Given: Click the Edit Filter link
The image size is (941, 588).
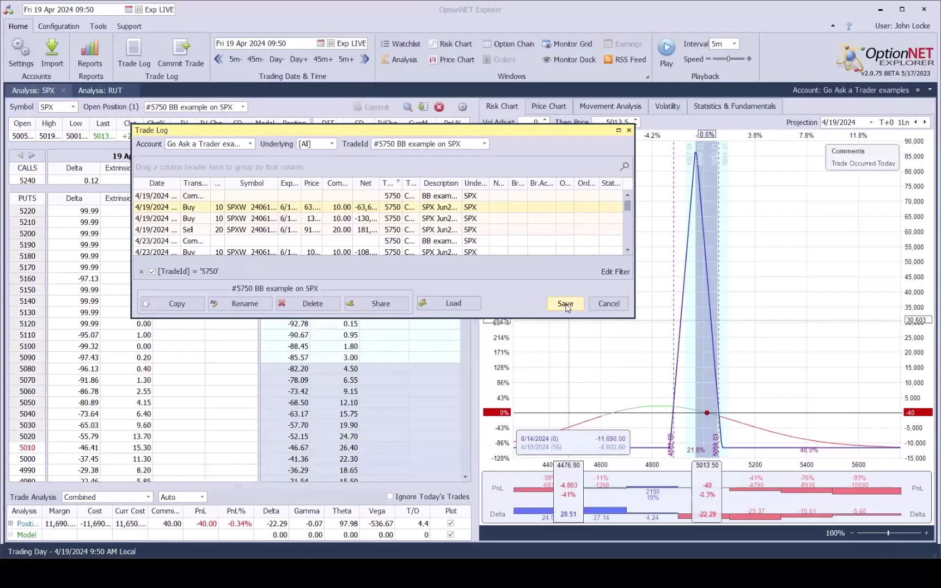Looking at the screenshot, I should (x=615, y=272).
